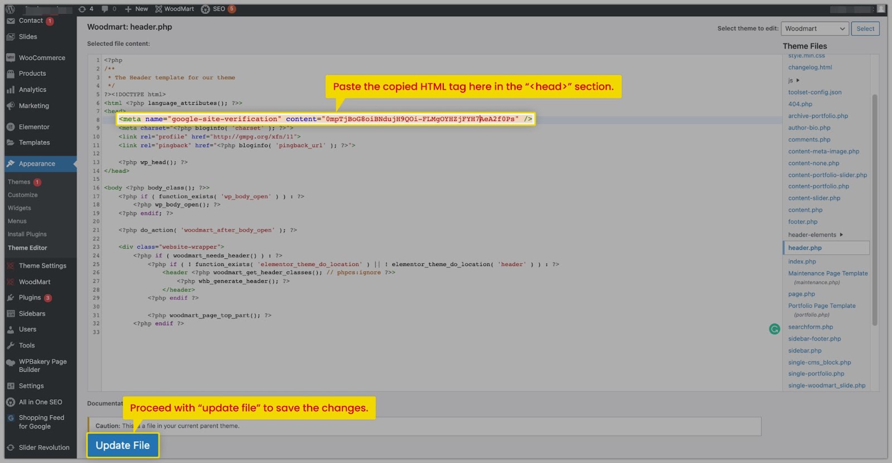Image resolution: width=892 pixels, height=463 pixels.
Task: Open single-portfolio.php file
Action: (816, 374)
